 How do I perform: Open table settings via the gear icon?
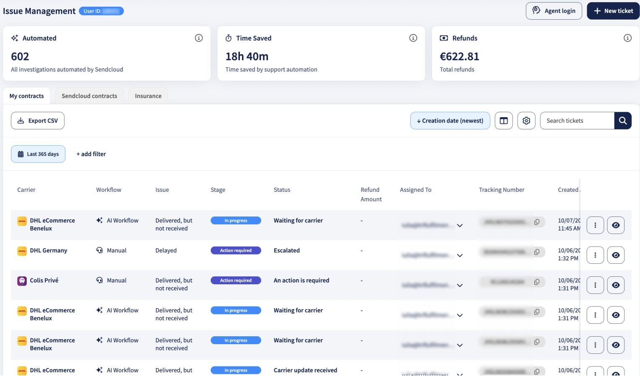pyautogui.click(x=526, y=121)
